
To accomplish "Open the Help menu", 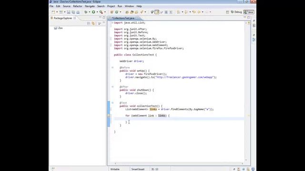I will click(x=139, y=6).
